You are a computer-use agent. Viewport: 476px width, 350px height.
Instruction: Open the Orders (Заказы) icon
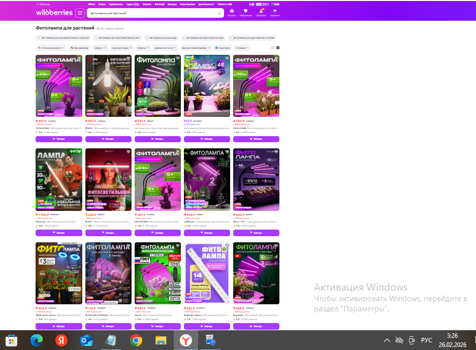232,12
